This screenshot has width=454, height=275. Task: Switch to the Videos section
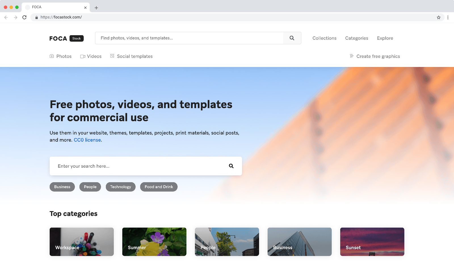tap(91, 56)
